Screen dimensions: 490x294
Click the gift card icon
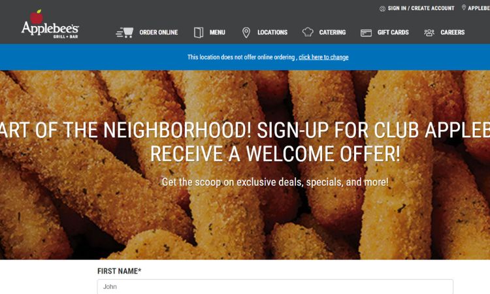366,33
